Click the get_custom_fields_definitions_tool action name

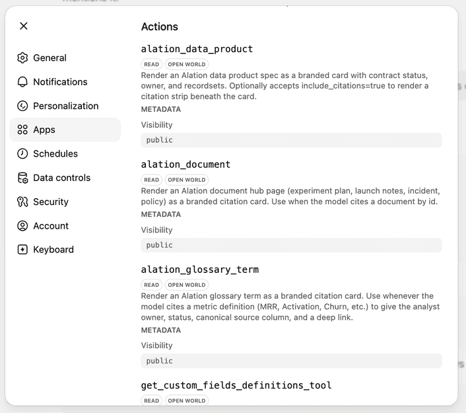[236, 385]
